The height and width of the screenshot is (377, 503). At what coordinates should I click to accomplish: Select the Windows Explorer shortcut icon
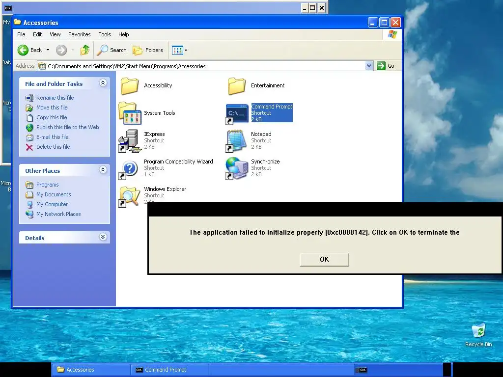(130, 196)
